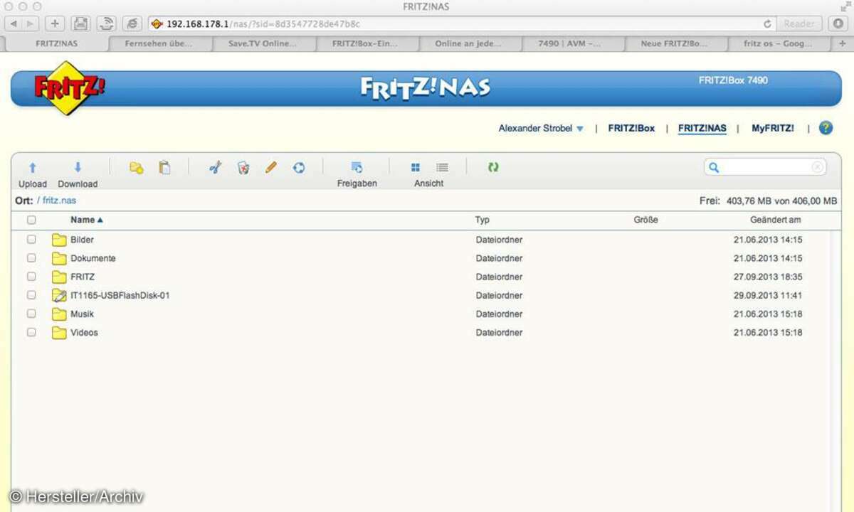
Task: Click the USB flash disk folder icon
Action: click(x=59, y=296)
